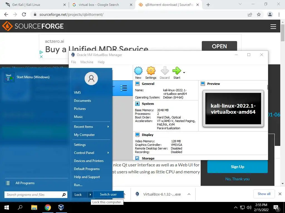The image size is (285, 213).
Task: Click the Chrome share page icon
Action: click(250, 14)
